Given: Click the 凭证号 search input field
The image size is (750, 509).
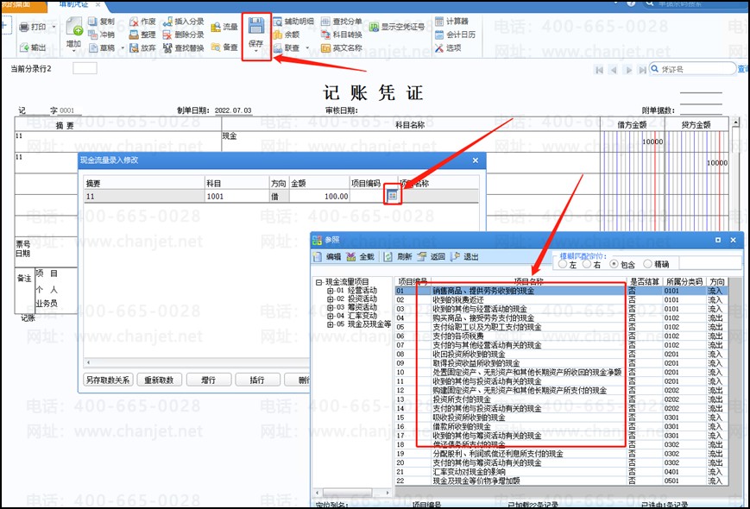Looking at the screenshot, I should (696, 69).
